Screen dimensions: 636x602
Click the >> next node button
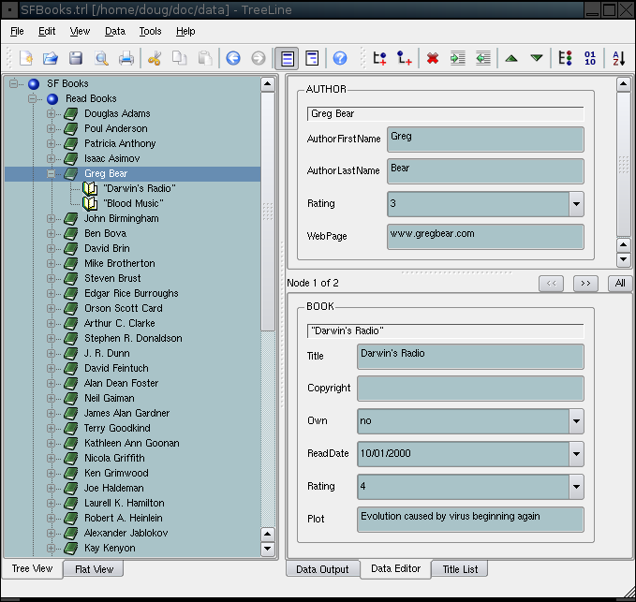(x=585, y=284)
